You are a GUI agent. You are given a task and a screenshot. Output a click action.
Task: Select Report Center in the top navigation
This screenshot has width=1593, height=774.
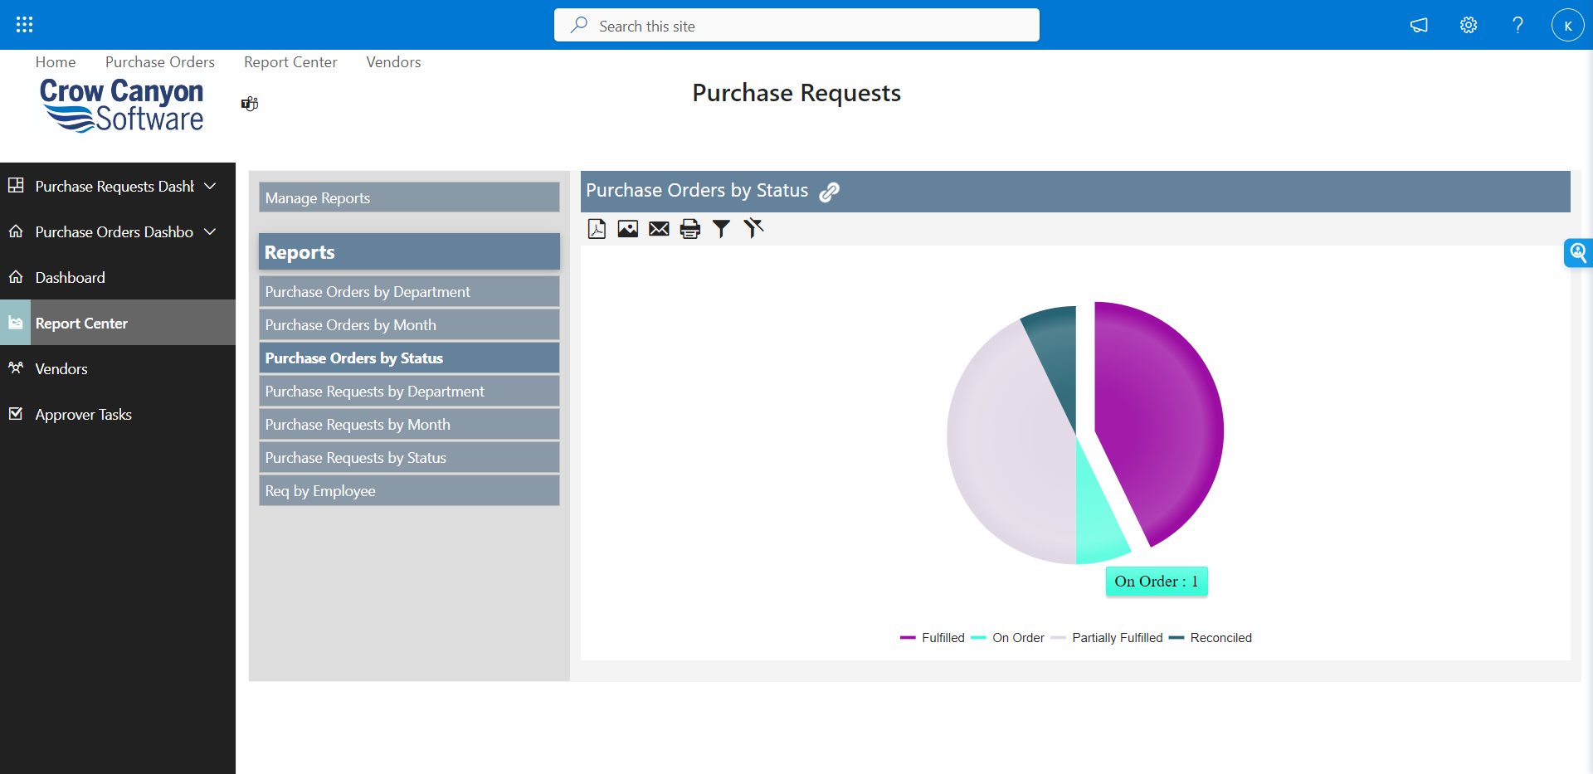(x=290, y=61)
